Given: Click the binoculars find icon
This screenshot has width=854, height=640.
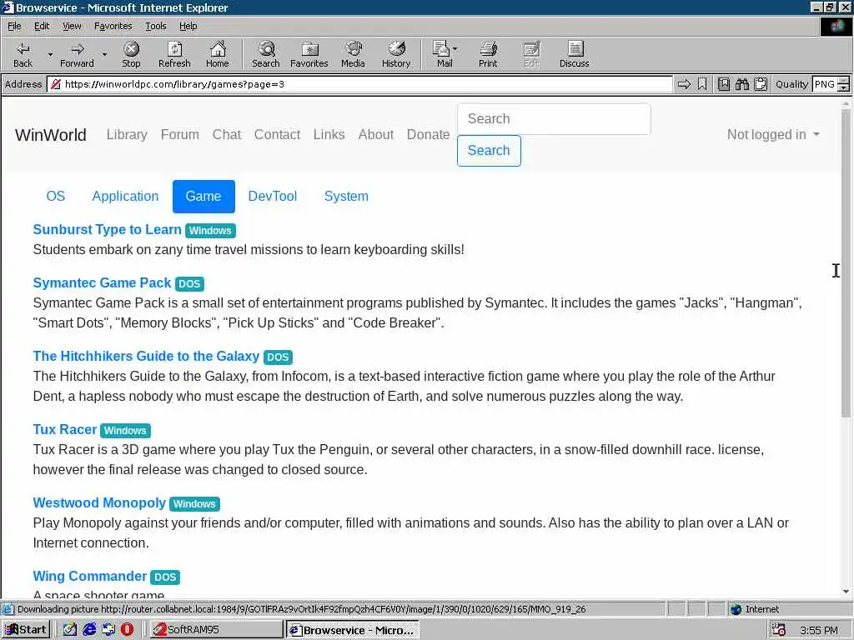Looking at the screenshot, I should click(x=741, y=84).
